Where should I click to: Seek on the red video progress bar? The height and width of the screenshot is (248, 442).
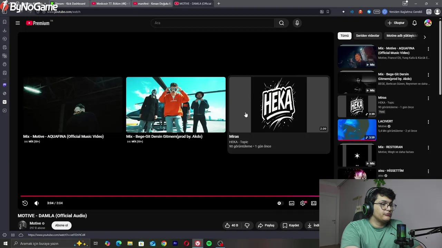pyautogui.click(x=170, y=196)
